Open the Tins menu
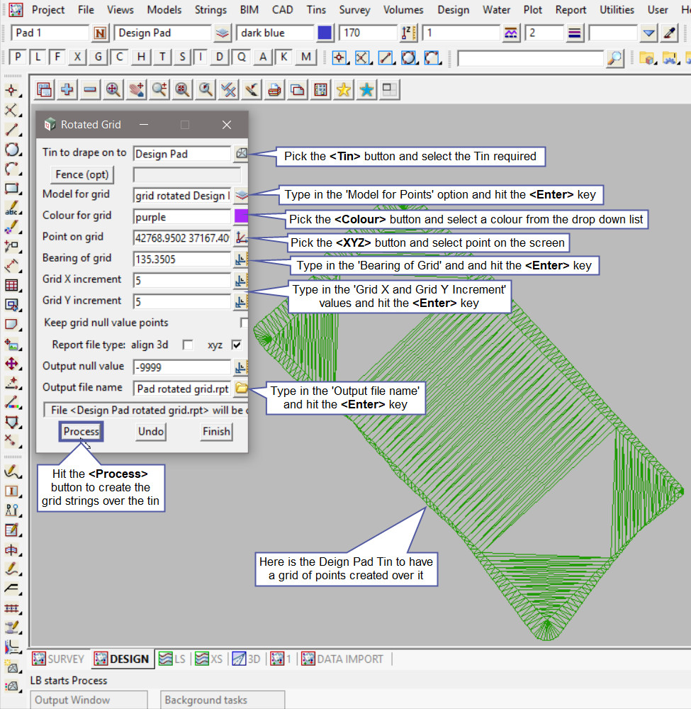Viewport: 691px width, 709px height. coord(316,10)
